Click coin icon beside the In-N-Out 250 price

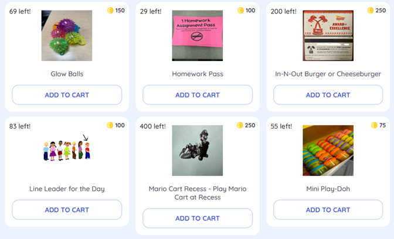pyautogui.click(x=371, y=11)
